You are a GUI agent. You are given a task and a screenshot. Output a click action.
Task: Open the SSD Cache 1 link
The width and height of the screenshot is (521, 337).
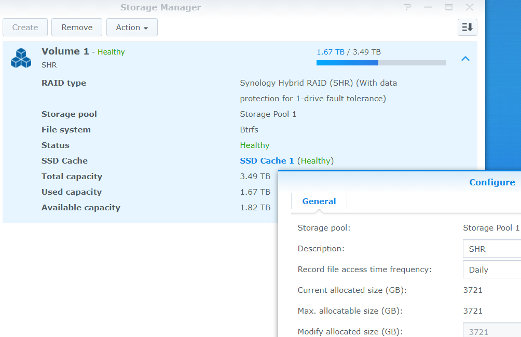coord(267,161)
